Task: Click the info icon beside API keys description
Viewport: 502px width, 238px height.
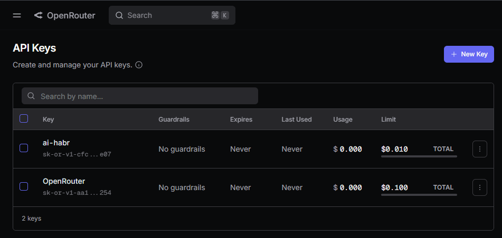Action: (x=139, y=65)
